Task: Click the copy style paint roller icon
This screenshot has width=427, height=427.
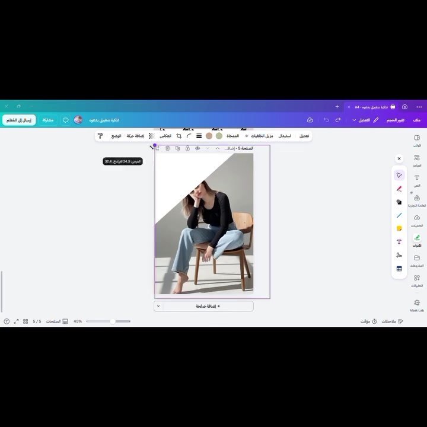Action: point(100,136)
